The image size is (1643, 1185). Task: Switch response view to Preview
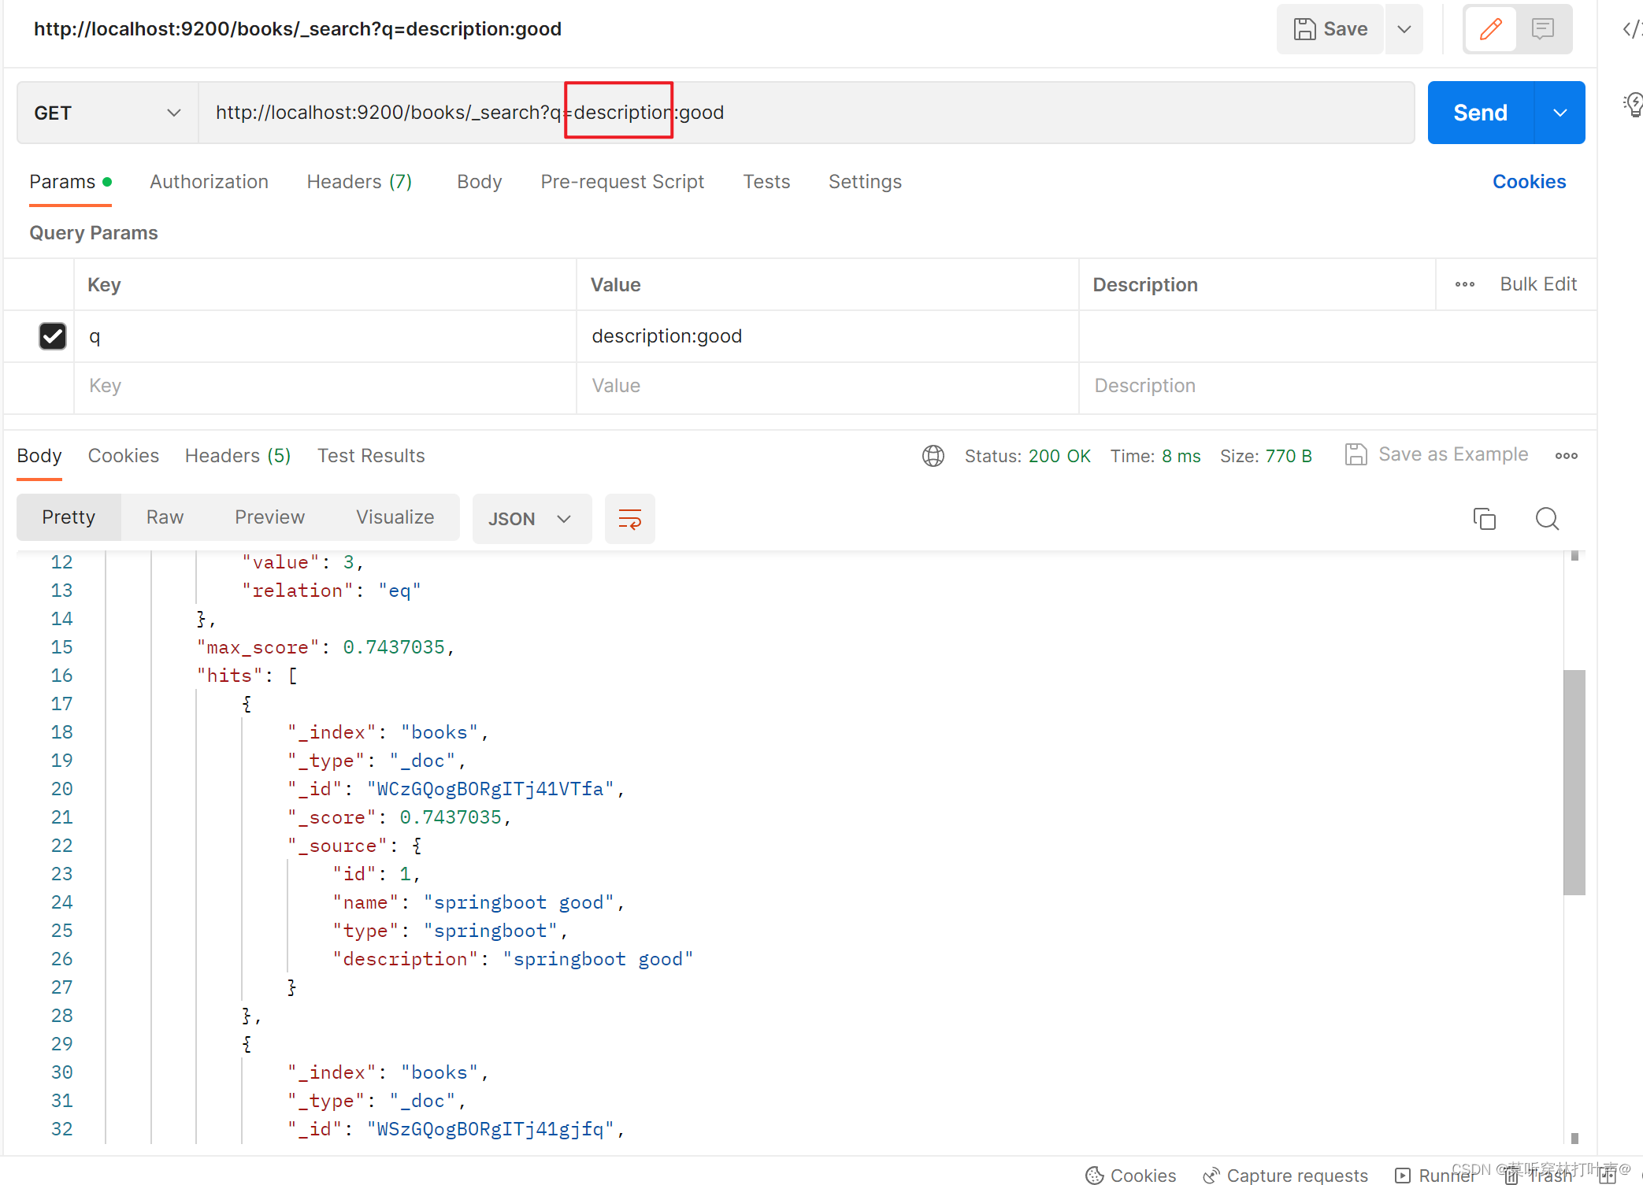point(269,517)
